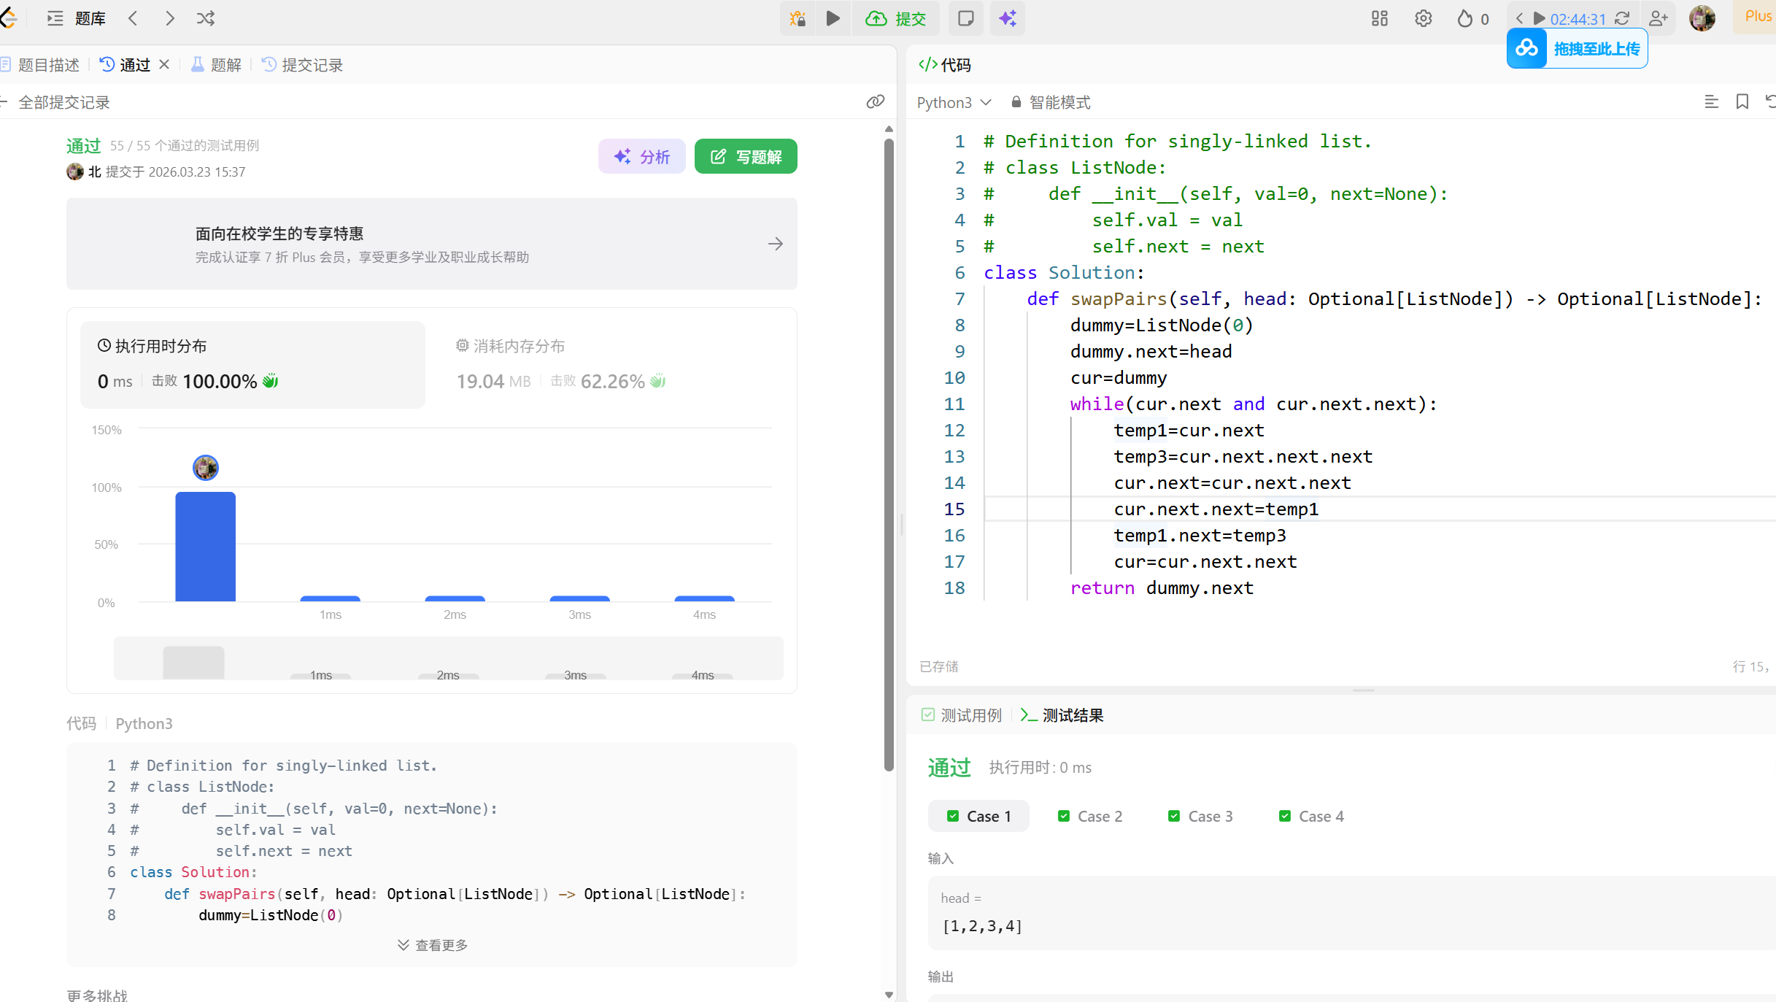Open the notes sticky icon

pyautogui.click(x=966, y=18)
